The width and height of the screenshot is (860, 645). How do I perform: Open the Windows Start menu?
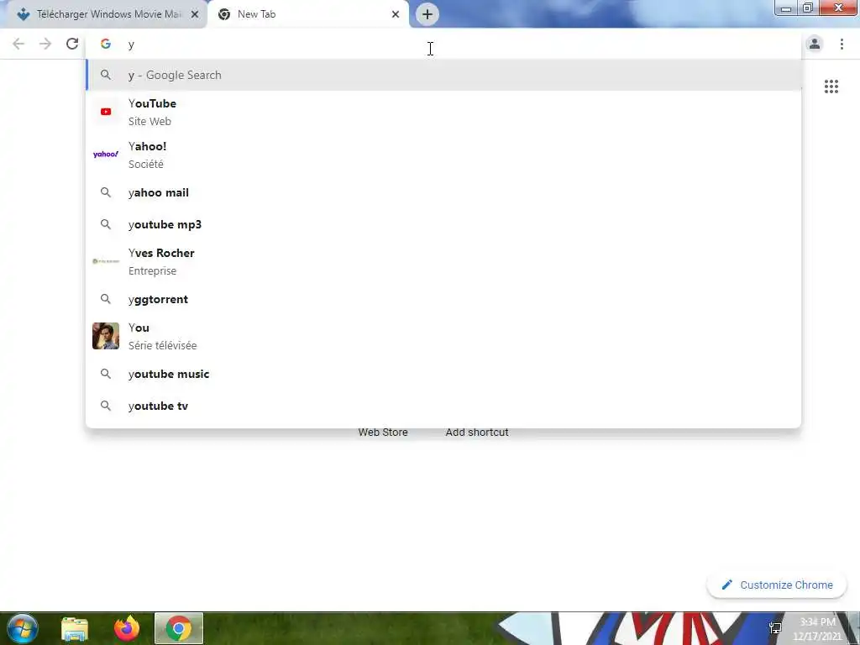click(23, 628)
